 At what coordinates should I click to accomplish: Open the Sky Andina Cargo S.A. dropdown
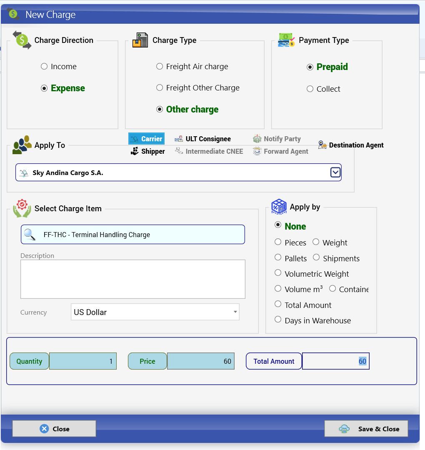[x=335, y=172]
